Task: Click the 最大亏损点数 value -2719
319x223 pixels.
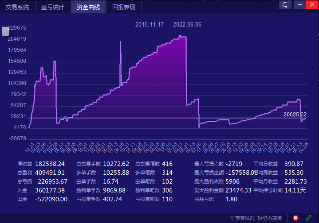Action: point(234,164)
